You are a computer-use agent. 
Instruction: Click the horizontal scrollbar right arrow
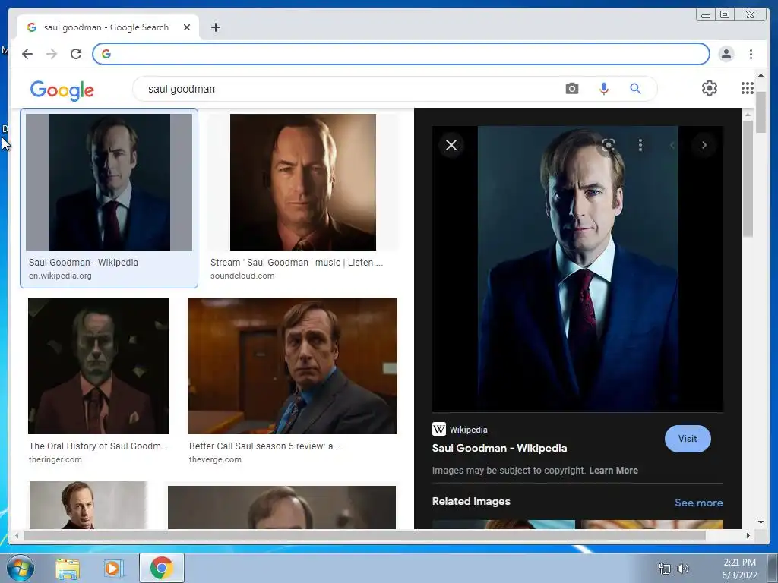(x=748, y=535)
